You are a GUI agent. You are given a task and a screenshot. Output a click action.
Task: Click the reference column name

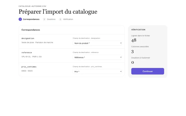click(x=27, y=53)
